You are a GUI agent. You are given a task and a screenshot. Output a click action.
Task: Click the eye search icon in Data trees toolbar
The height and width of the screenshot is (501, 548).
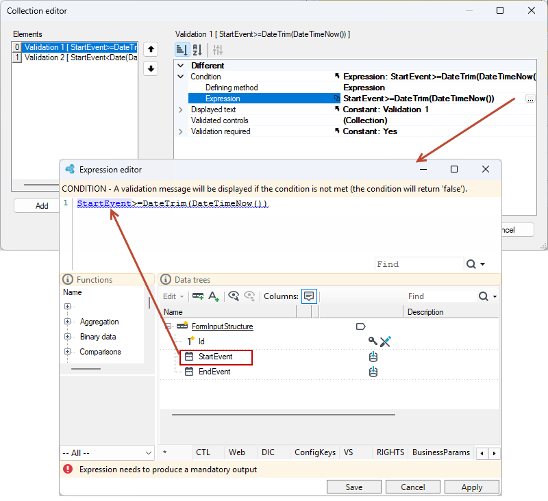click(x=234, y=296)
